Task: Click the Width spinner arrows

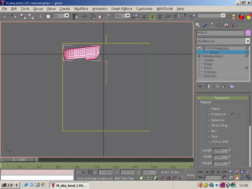Action: (230, 156)
